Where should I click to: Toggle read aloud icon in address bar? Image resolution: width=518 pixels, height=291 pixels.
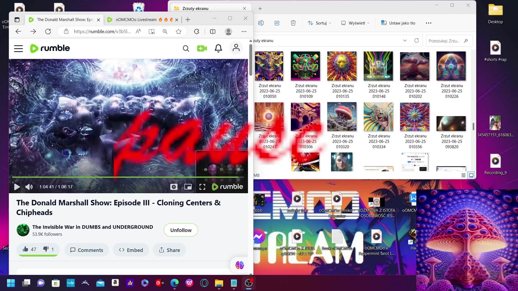click(x=138, y=31)
